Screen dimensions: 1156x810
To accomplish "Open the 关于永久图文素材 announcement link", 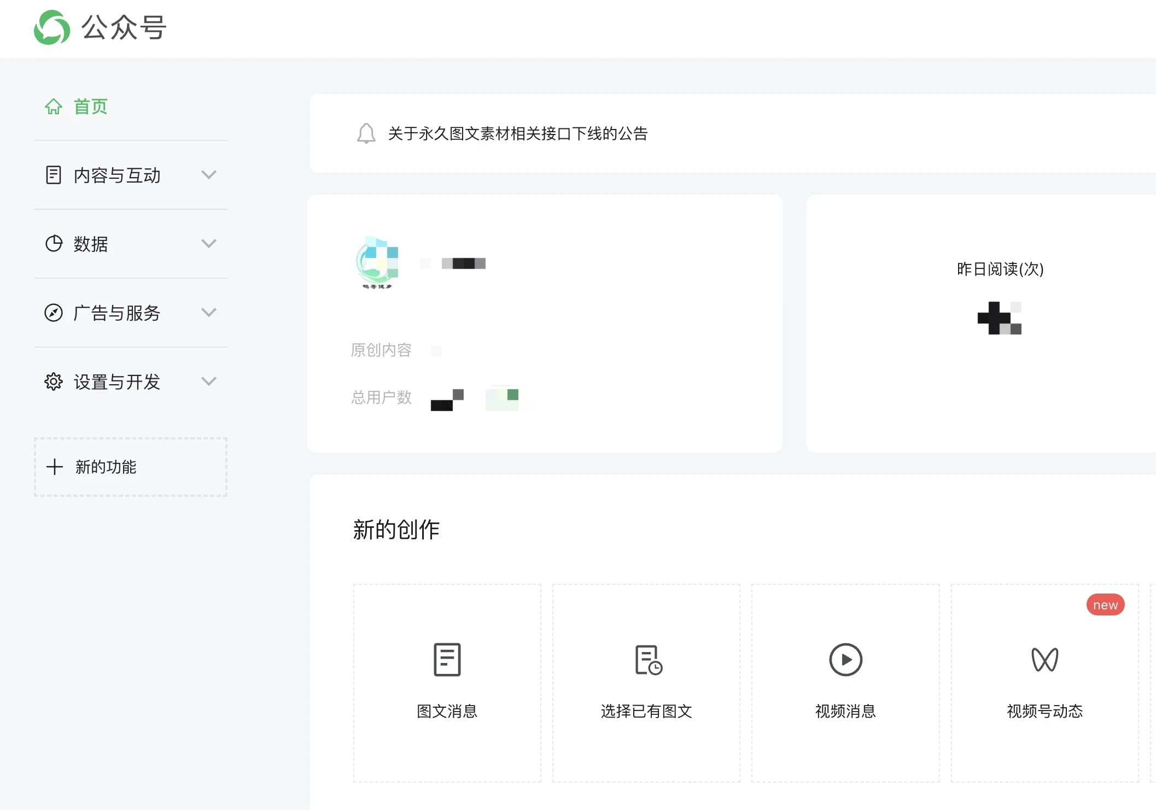I will 517,133.
